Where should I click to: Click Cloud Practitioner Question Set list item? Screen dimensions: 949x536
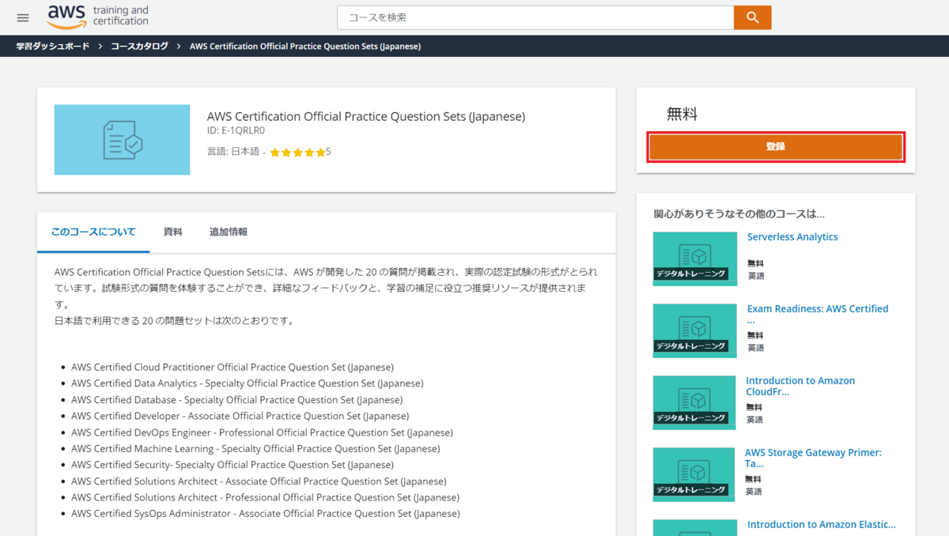coord(233,367)
